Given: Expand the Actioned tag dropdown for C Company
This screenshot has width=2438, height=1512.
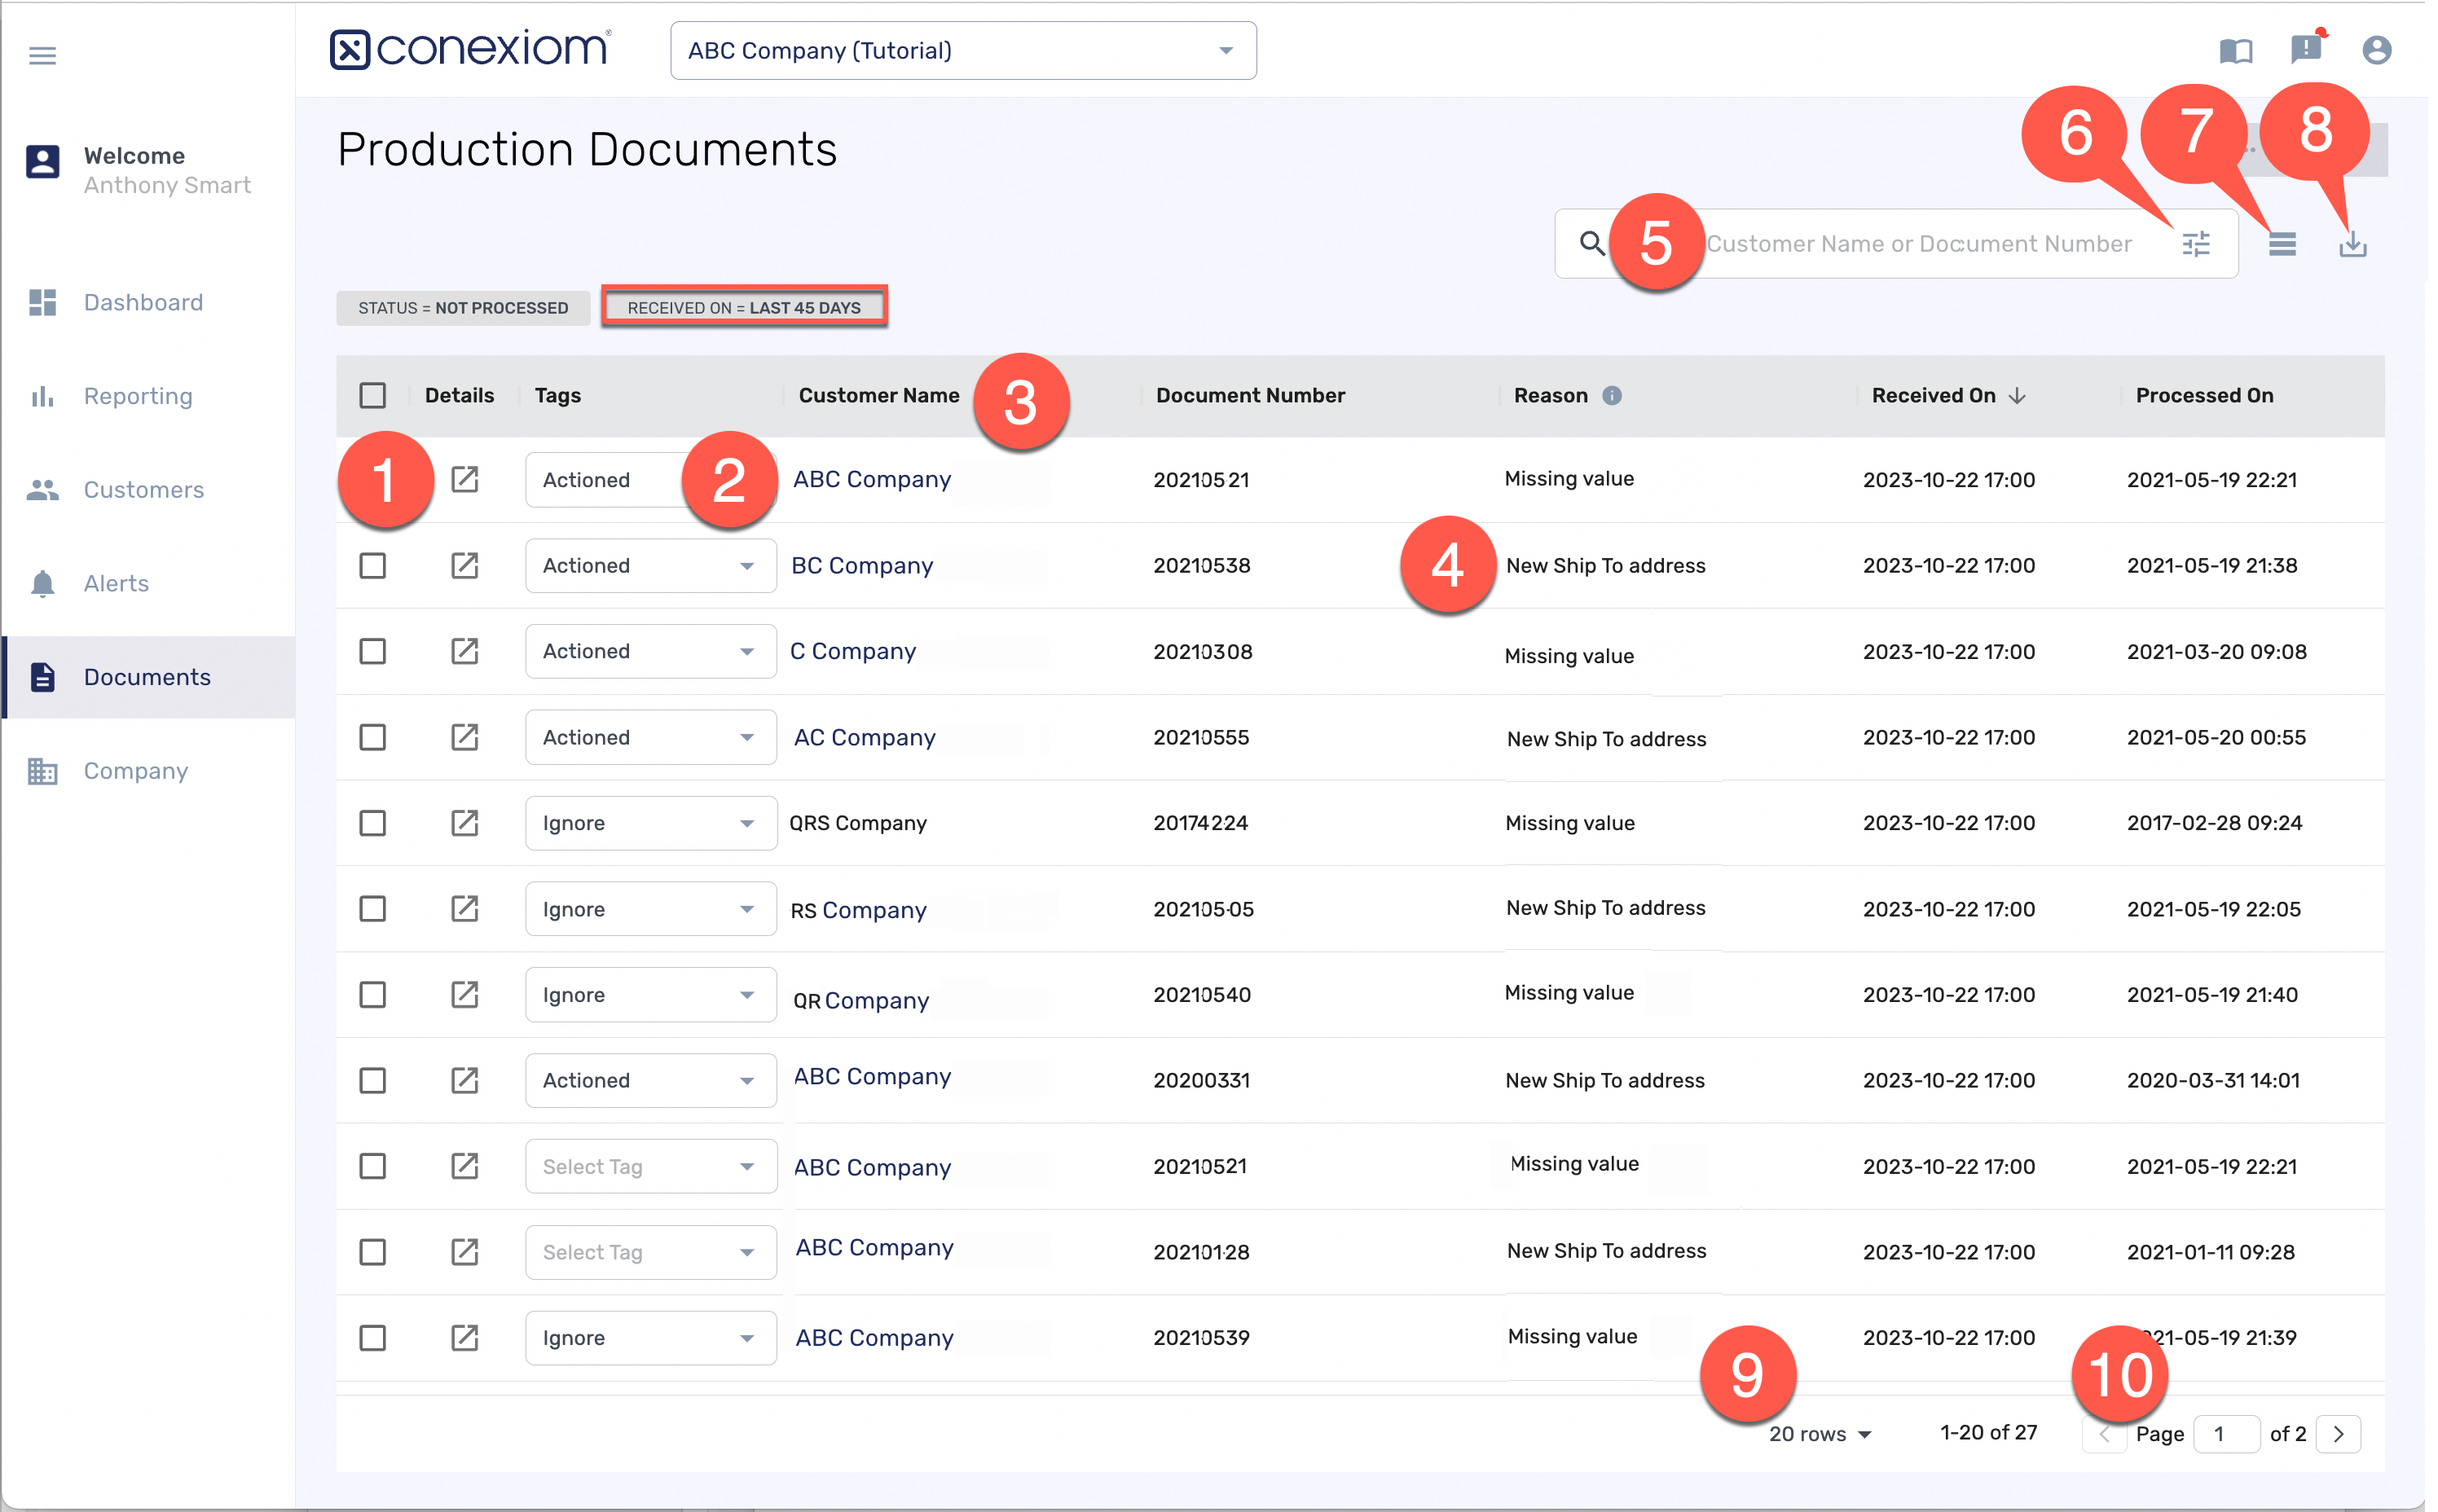Looking at the screenshot, I should (x=747, y=651).
